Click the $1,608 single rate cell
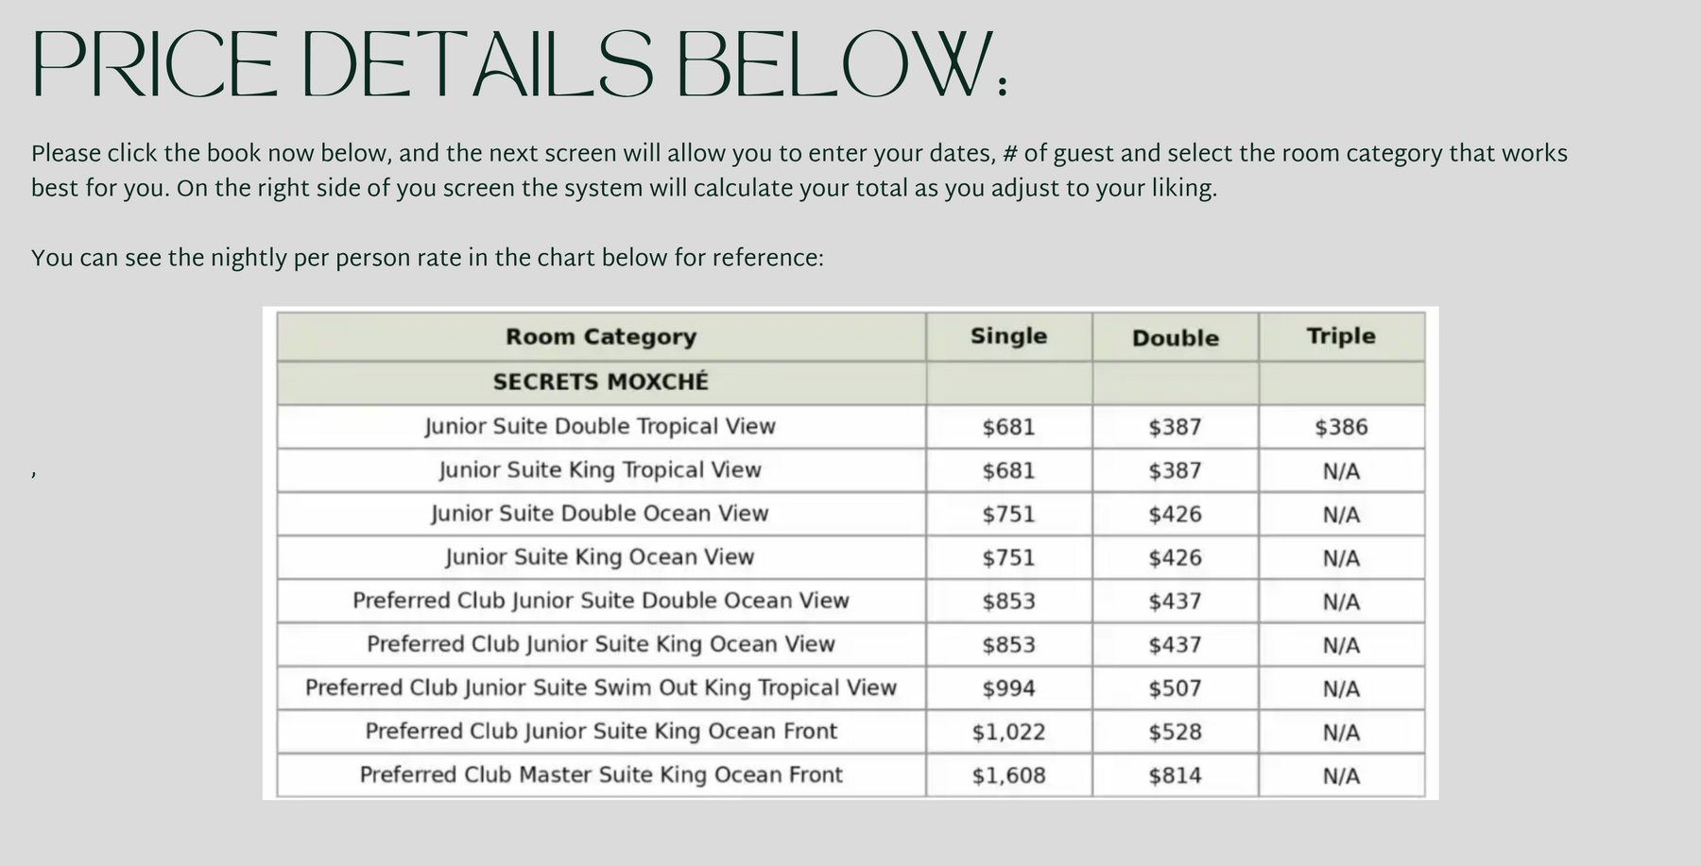Viewport: 1701px width, 866px height. click(1008, 775)
